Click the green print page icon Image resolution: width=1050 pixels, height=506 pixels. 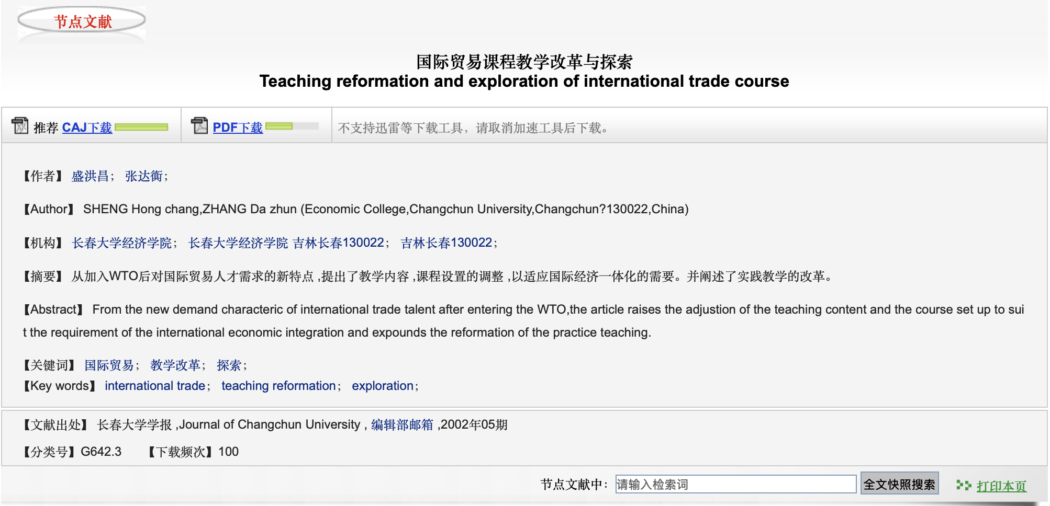pos(963,486)
